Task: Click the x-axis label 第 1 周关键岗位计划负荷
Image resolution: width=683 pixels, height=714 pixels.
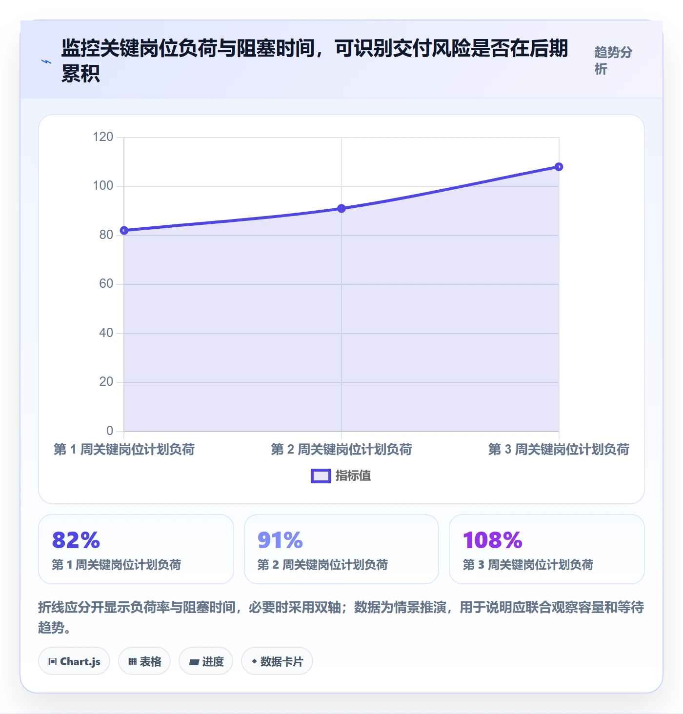Action: coord(124,449)
